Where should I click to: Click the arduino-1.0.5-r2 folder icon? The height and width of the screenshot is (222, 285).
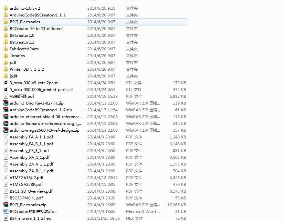[x=5, y=8]
